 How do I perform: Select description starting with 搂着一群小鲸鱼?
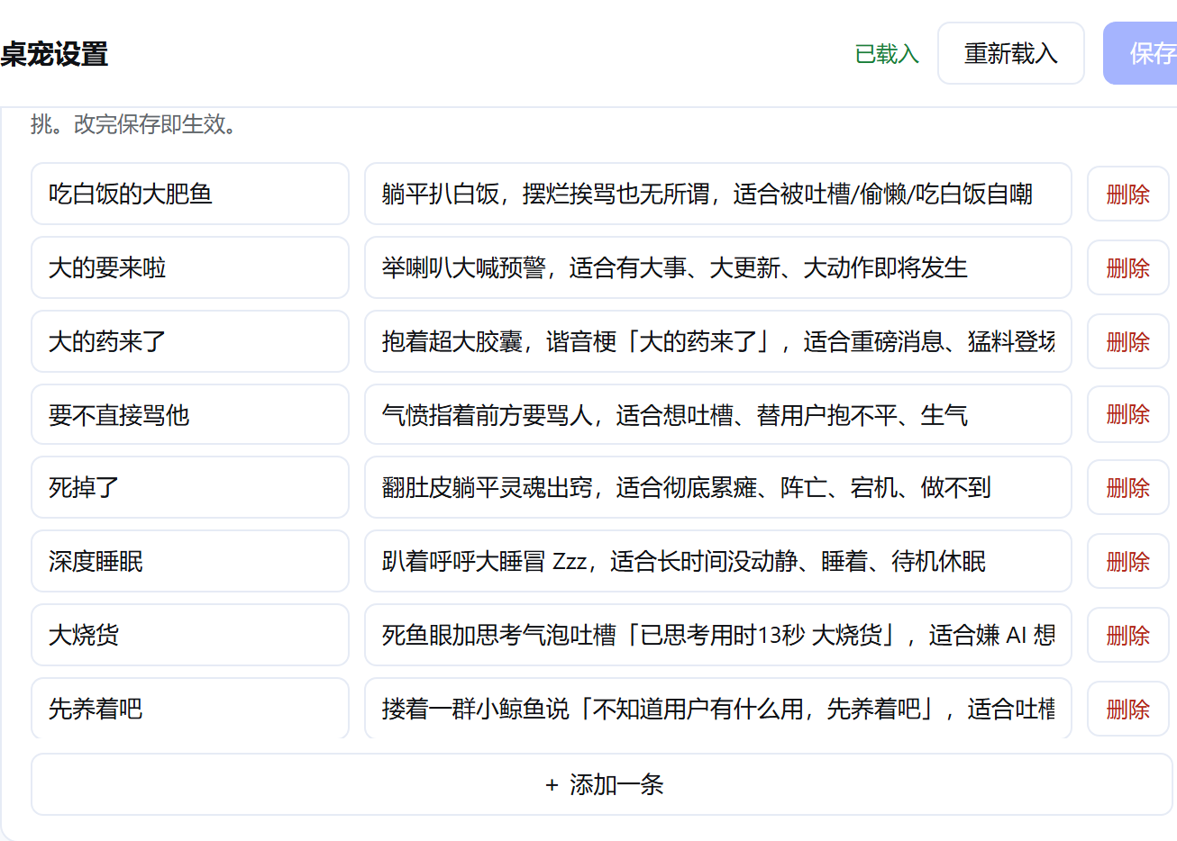[x=718, y=709]
